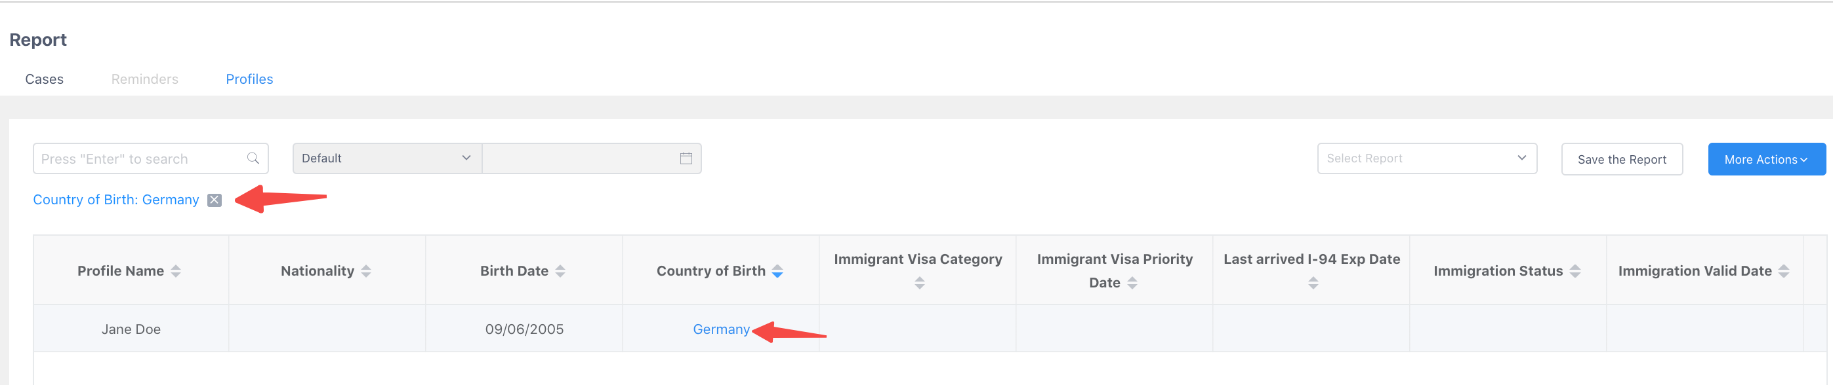The image size is (1833, 385).
Task: Sort by Immigration Status column arrows
Action: pyautogui.click(x=1575, y=271)
